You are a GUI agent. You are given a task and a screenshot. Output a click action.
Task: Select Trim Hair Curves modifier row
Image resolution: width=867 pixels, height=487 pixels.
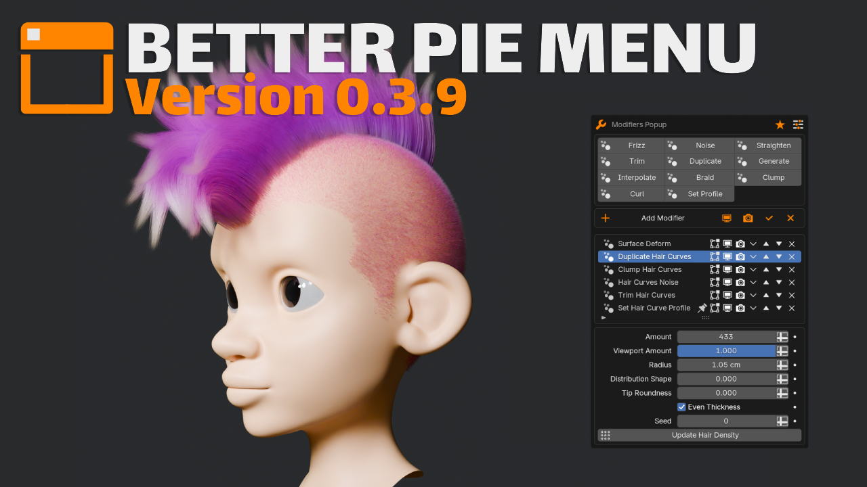pos(700,296)
